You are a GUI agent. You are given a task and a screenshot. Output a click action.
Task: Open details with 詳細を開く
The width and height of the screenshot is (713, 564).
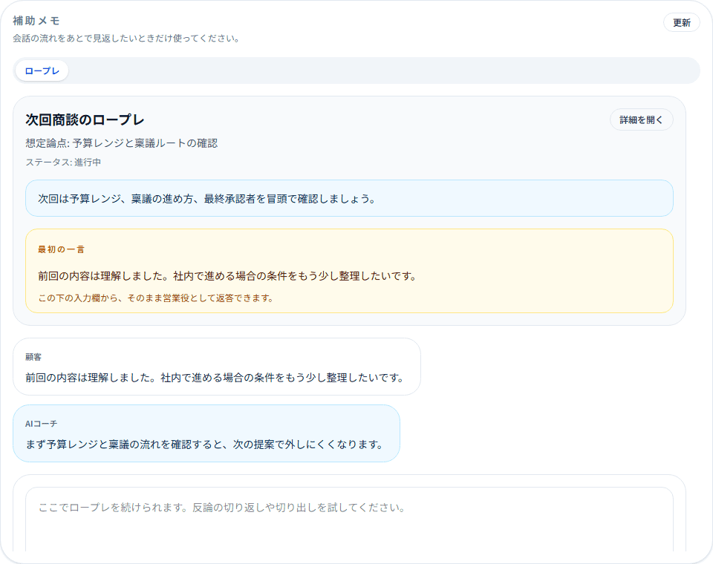(641, 120)
